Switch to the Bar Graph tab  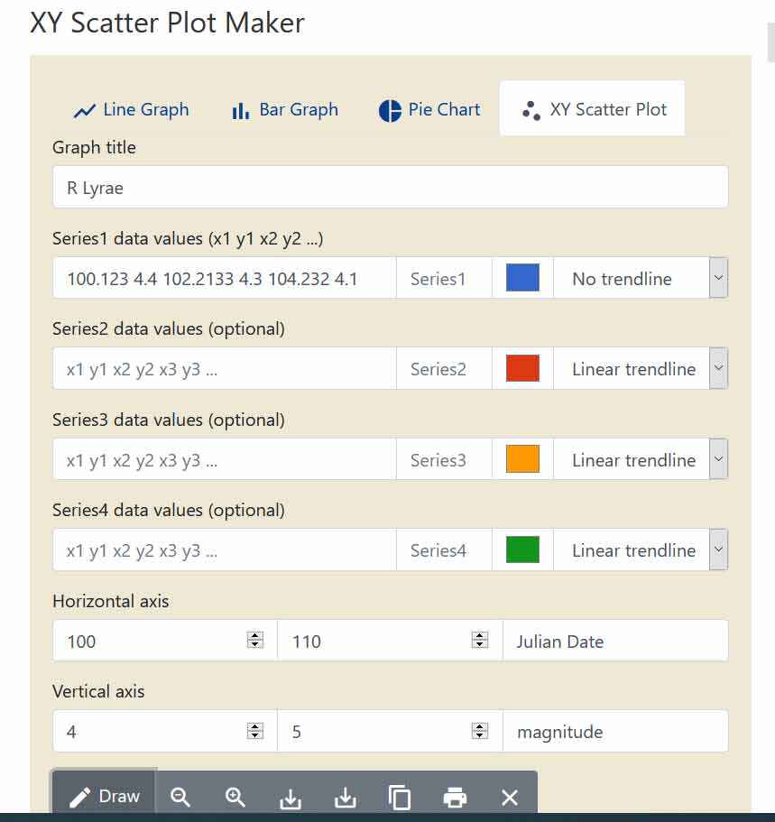285,109
